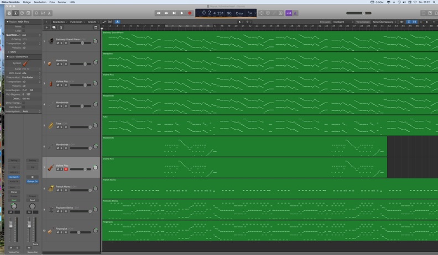Click the Kontakt 5 instrument slot
Image resolution: width=438 pixels, height=255 pixels.
click(14, 177)
